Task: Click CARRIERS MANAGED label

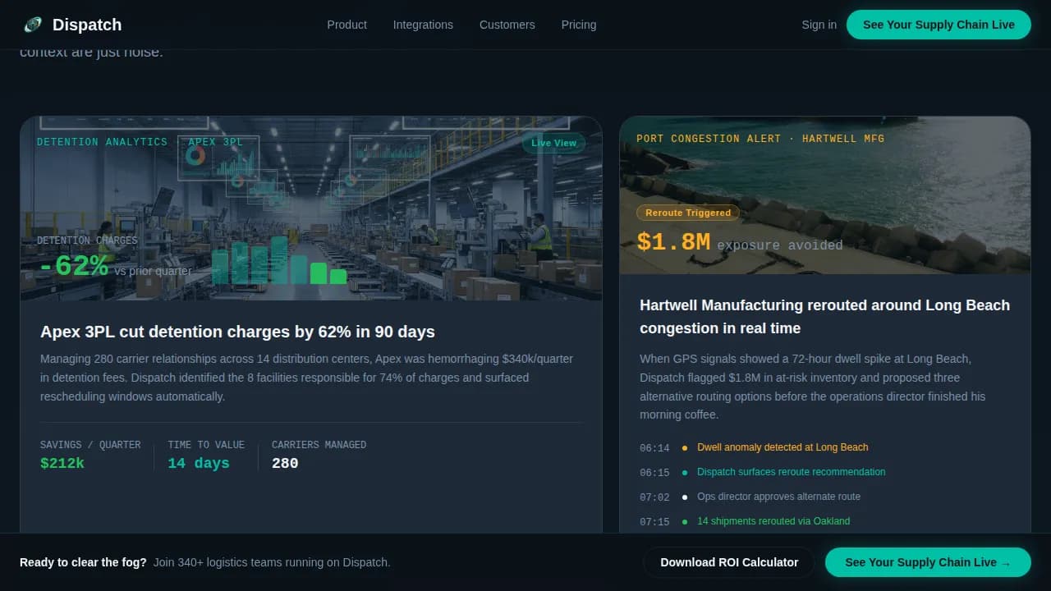Action: pyautogui.click(x=319, y=445)
